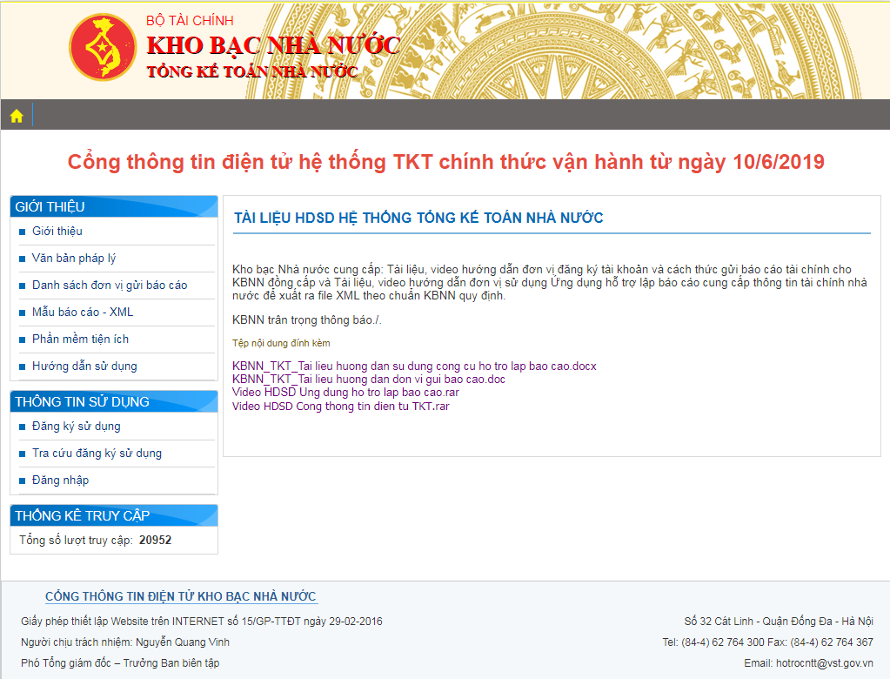Click the Tel and Fax footer line
The height and width of the screenshot is (679, 890).
(767, 642)
